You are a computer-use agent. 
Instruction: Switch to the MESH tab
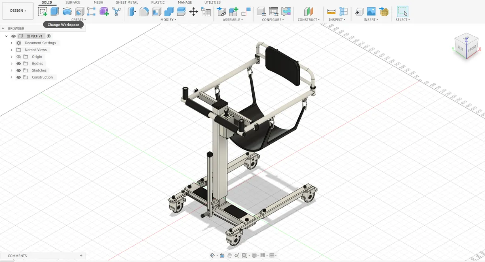tap(98, 2)
